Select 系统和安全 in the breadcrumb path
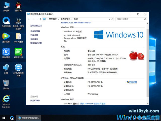 (65, 19)
